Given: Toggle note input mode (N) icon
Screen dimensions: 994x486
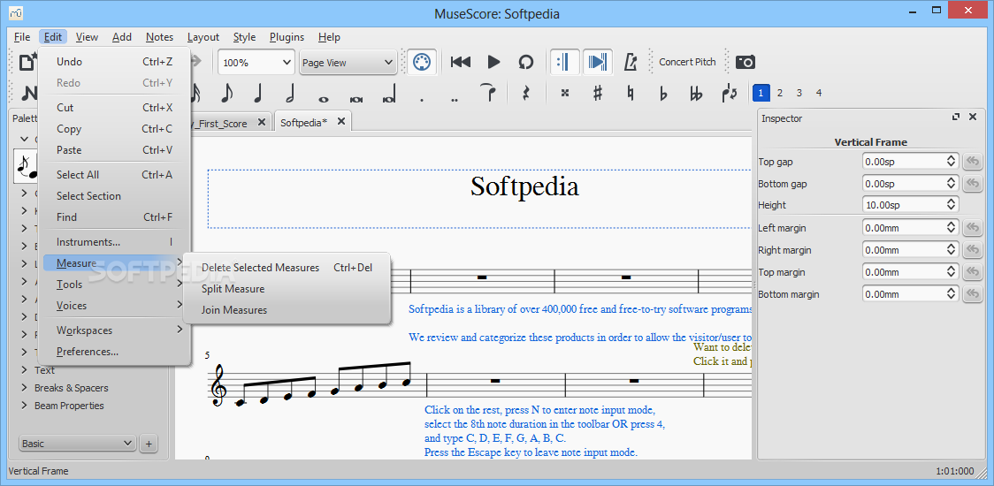Looking at the screenshot, I should pyautogui.click(x=28, y=93).
